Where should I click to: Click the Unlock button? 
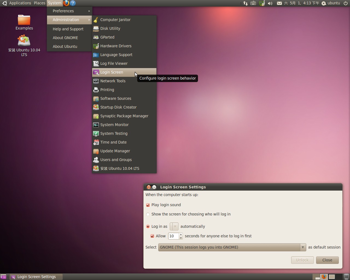click(x=302, y=260)
